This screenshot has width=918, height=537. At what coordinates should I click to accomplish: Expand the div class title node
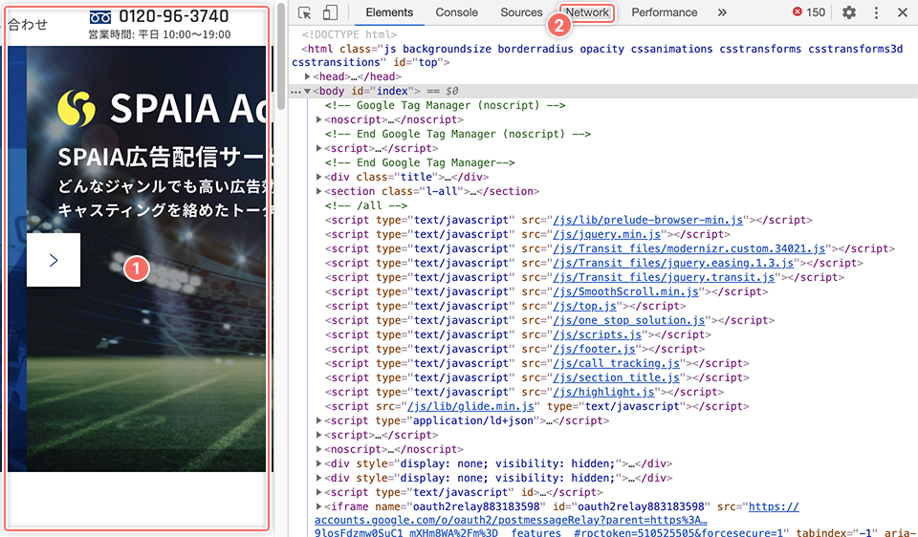pyautogui.click(x=319, y=177)
